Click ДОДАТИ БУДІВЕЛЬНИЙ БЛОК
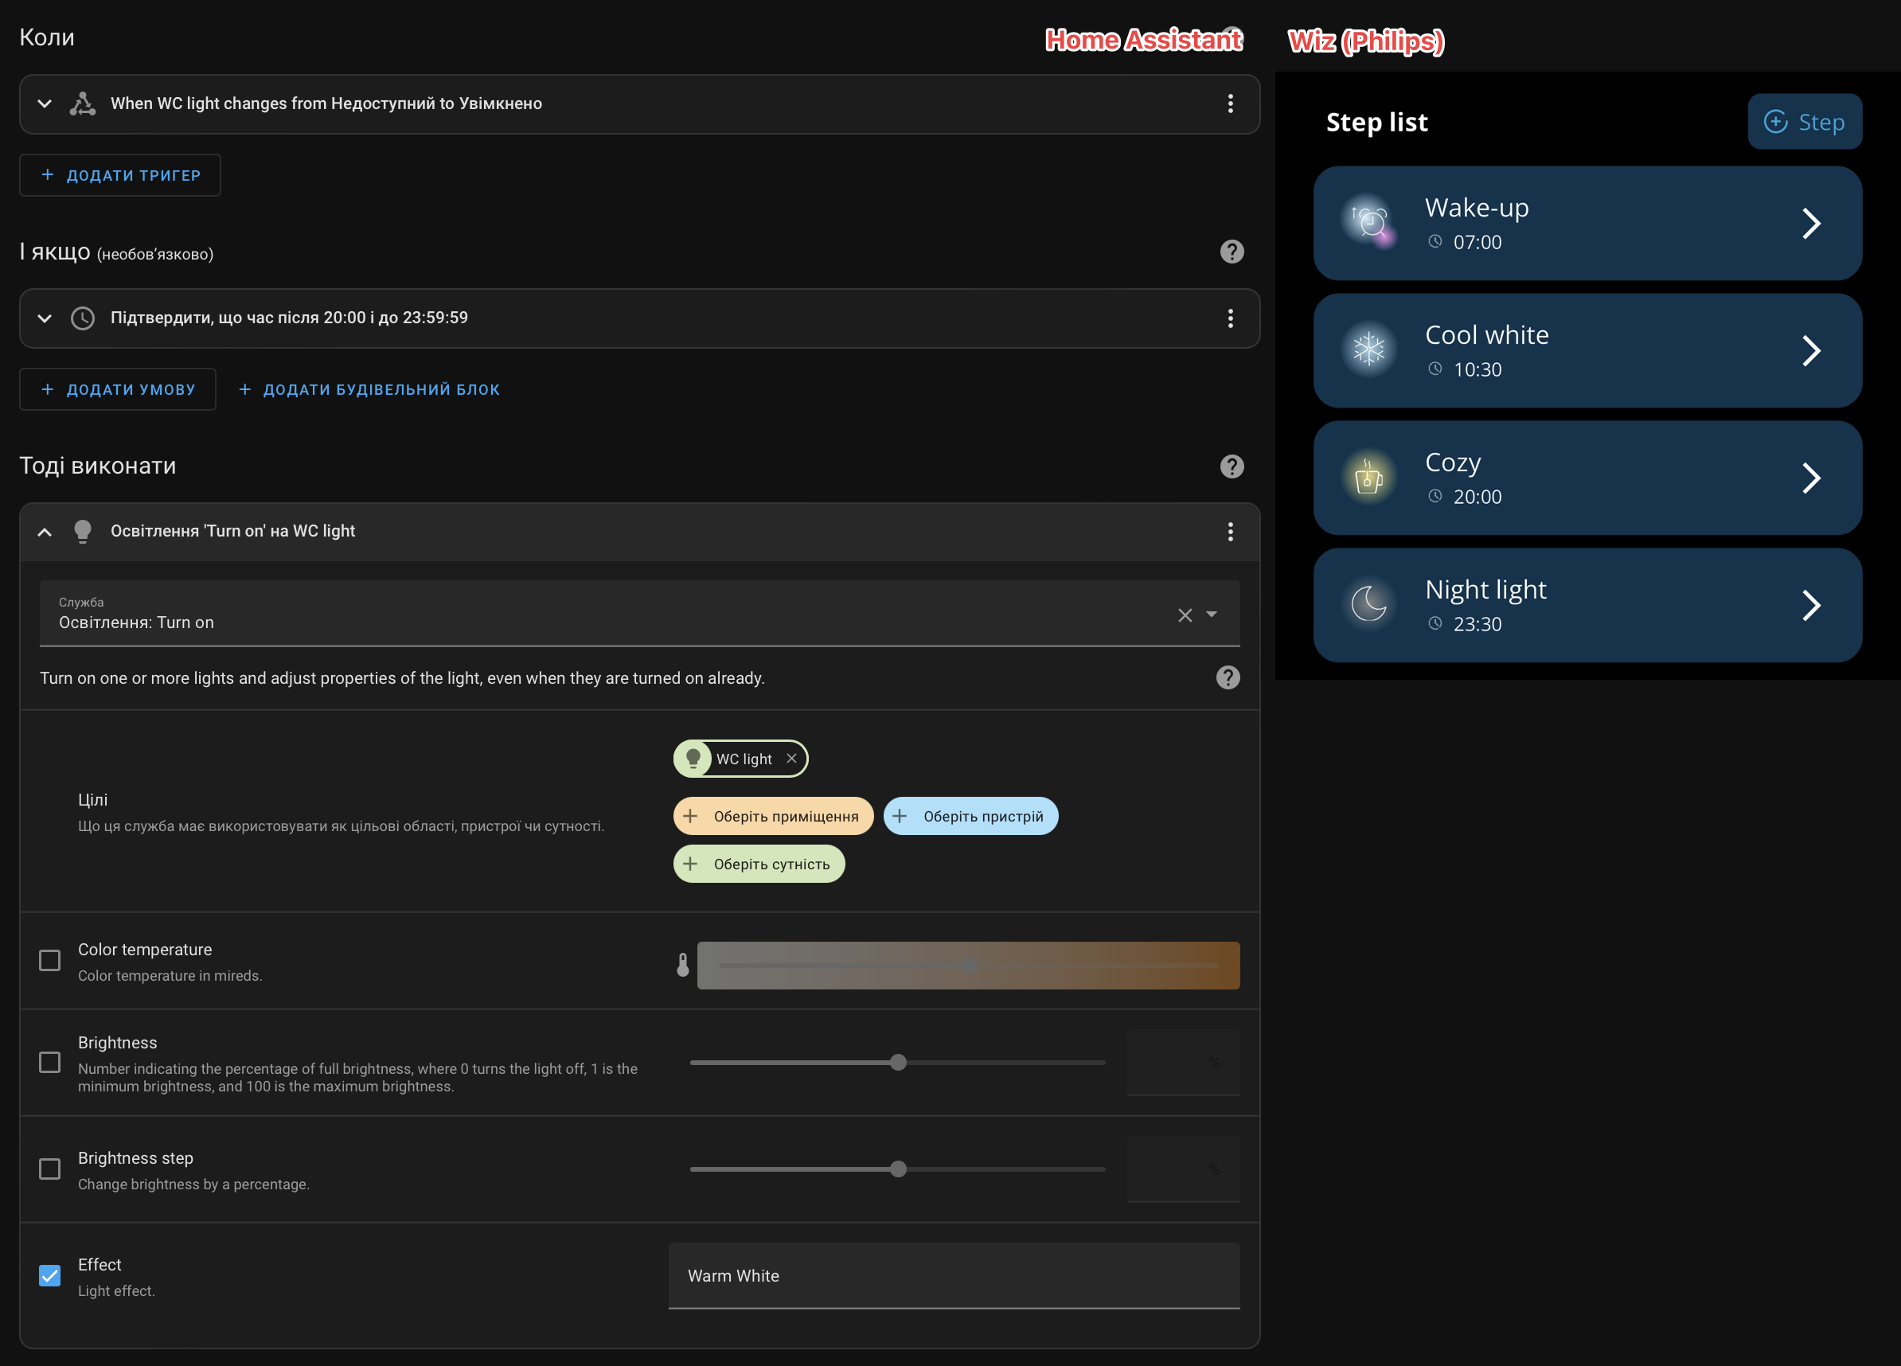1901x1366 pixels. (x=369, y=390)
